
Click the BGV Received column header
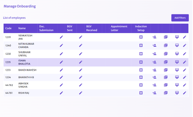(x=92, y=28)
